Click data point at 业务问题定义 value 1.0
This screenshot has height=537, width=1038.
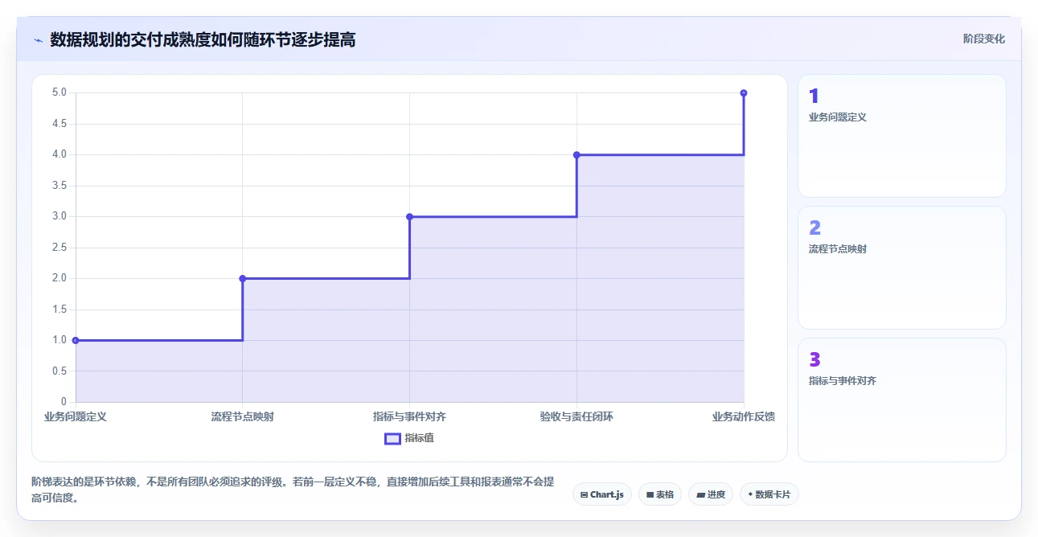[x=76, y=340]
